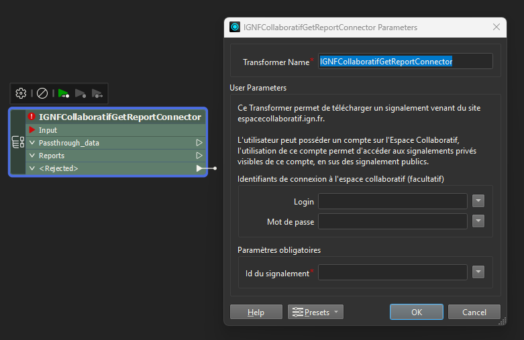The image size is (524, 340).
Task: Click the FME icon in dialog title bar
Action: (235, 27)
